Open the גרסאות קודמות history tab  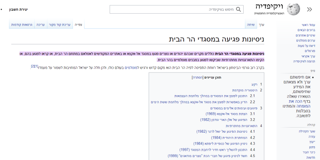click(x=22, y=25)
